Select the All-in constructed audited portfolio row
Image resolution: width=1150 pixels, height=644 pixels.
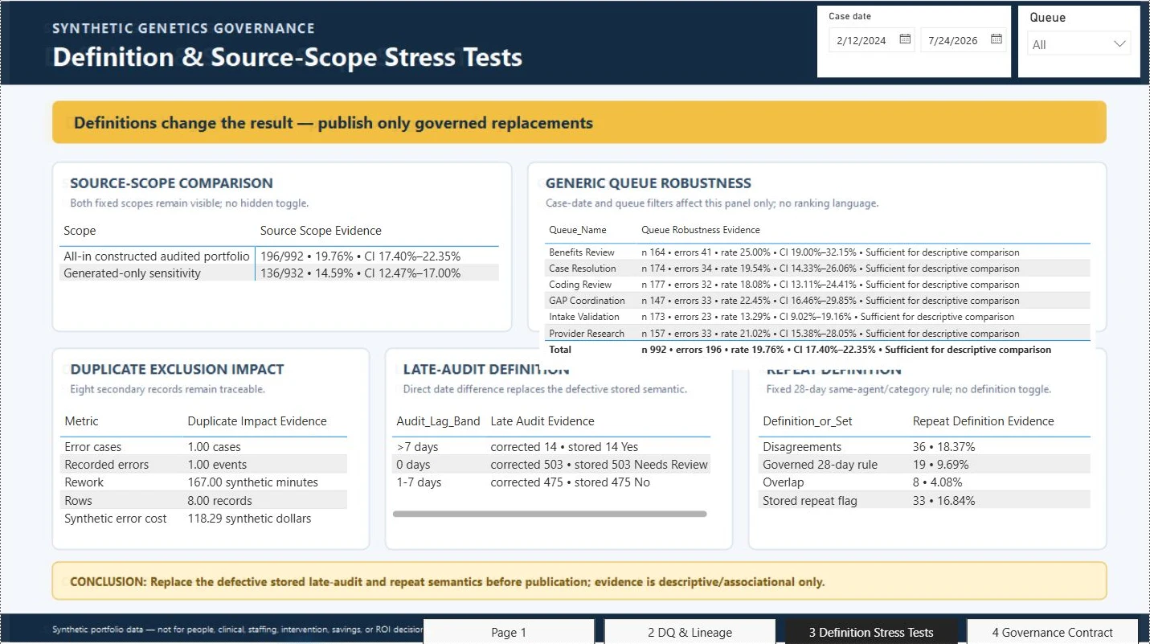(x=280, y=256)
